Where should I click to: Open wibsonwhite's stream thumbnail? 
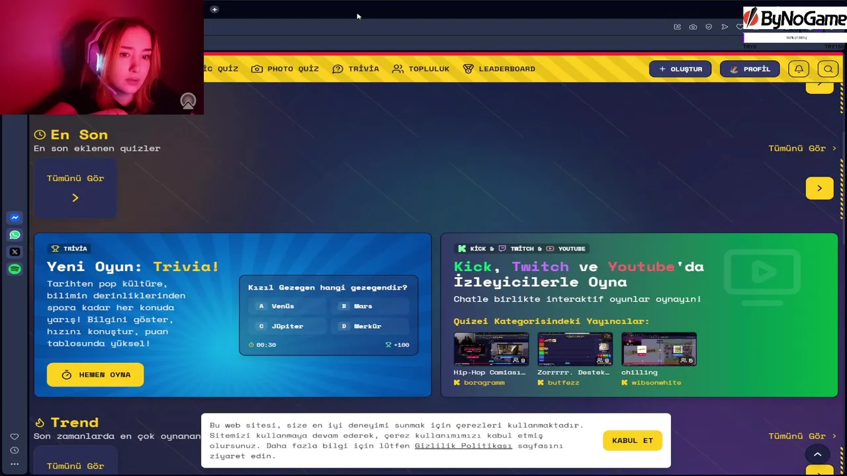659,349
